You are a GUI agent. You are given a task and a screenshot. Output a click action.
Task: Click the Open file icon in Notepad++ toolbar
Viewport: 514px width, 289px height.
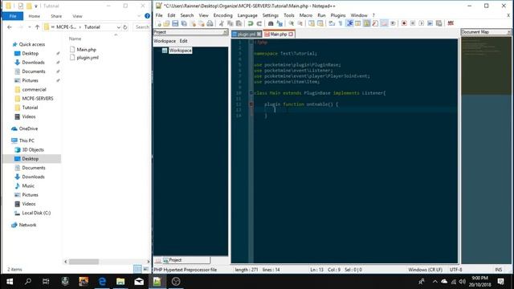coord(166,23)
